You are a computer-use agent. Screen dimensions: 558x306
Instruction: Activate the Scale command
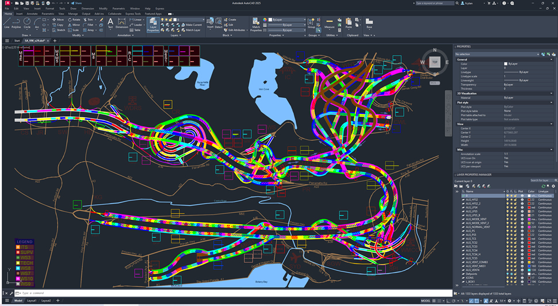click(x=74, y=30)
